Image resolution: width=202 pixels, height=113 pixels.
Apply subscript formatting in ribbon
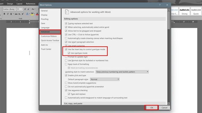(x=19, y=14)
